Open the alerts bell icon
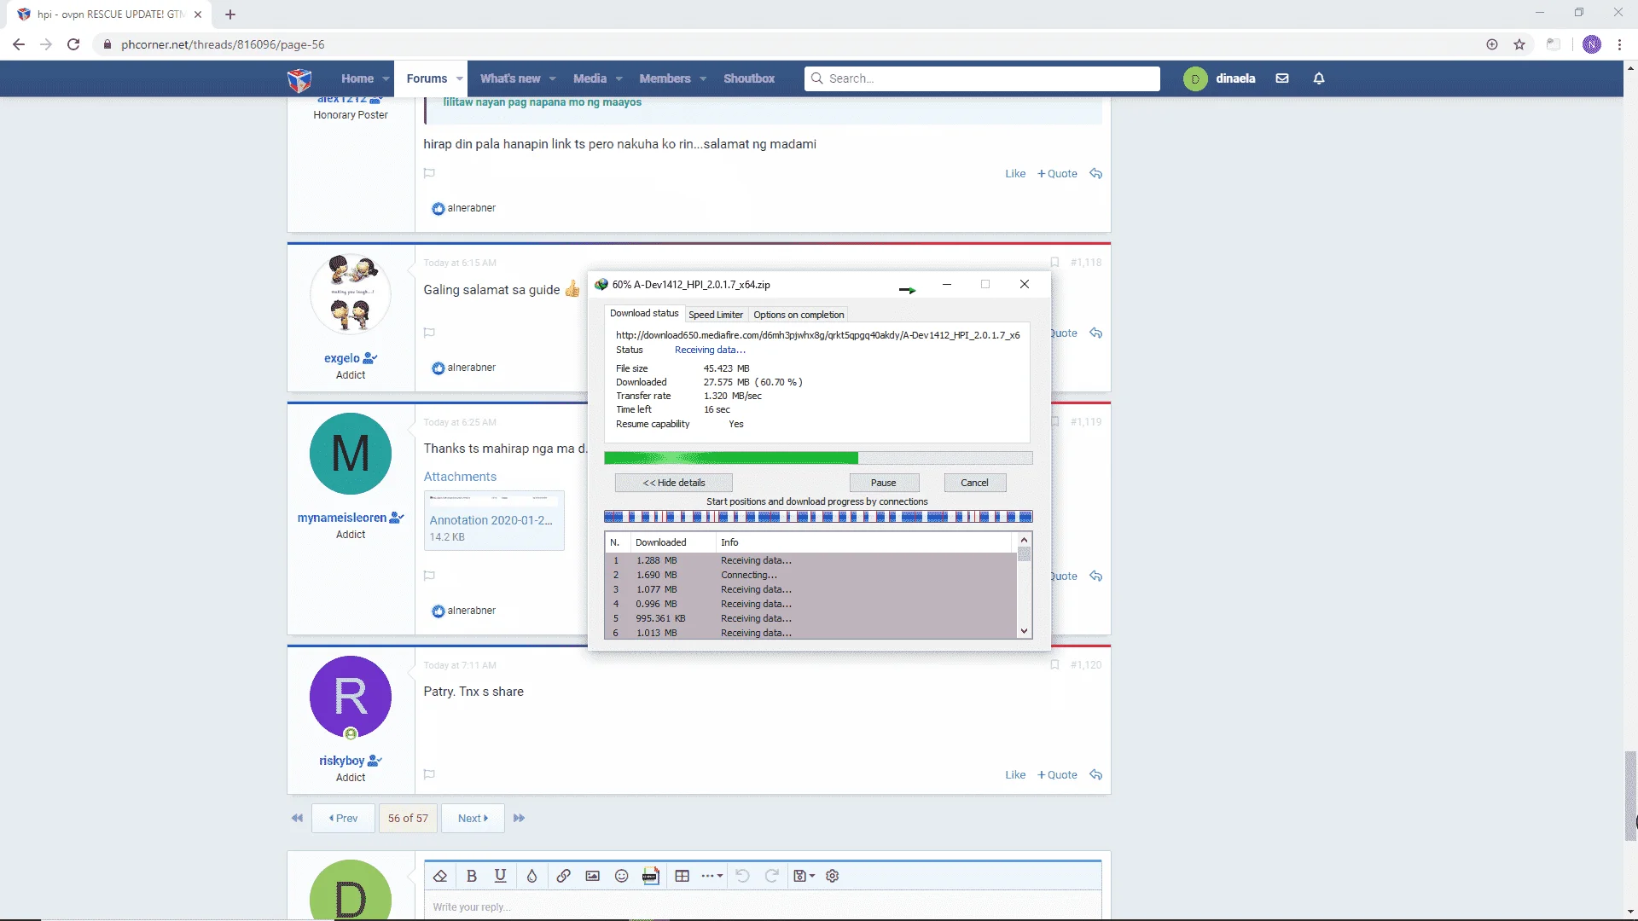The width and height of the screenshot is (1638, 921). click(1319, 78)
